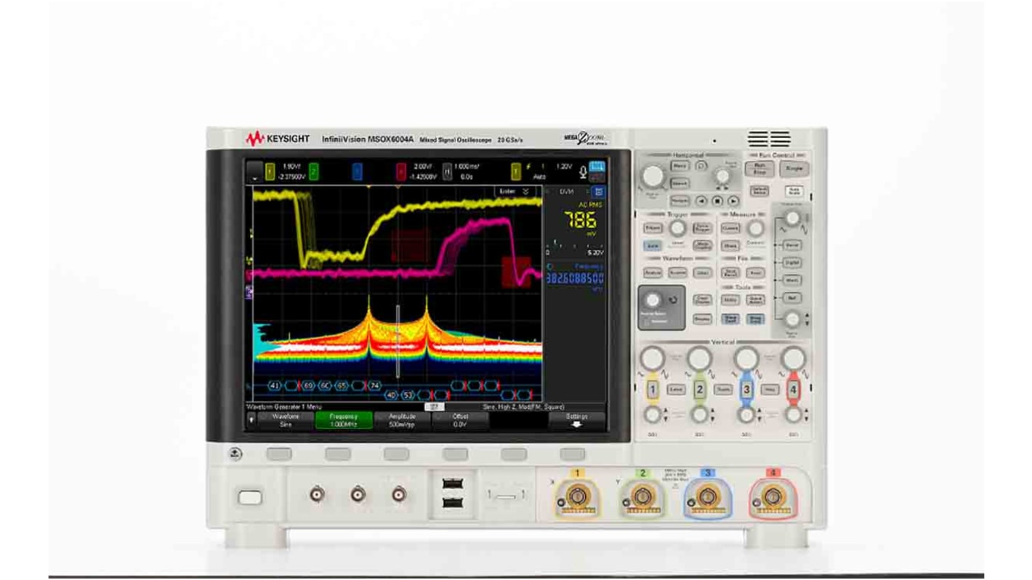Screen dimensions: 1032x580
Task: Click the upper USB port
Action: click(451, 484)
